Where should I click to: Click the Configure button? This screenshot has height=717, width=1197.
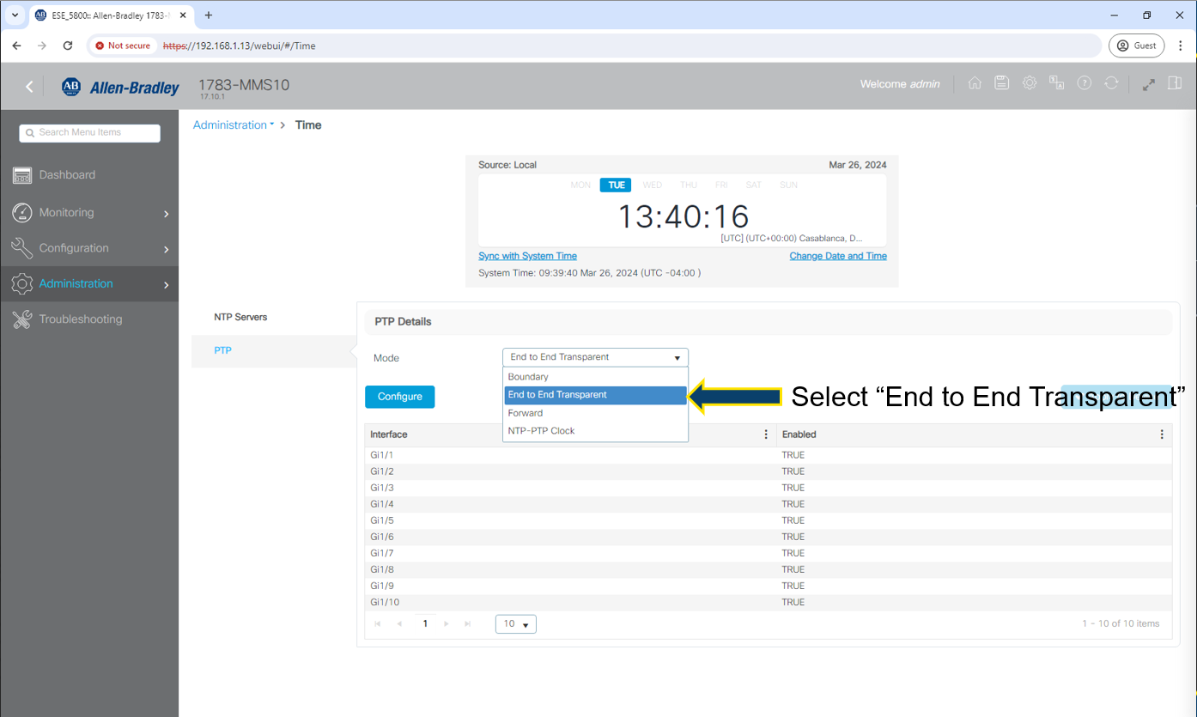tap(399, 397)
